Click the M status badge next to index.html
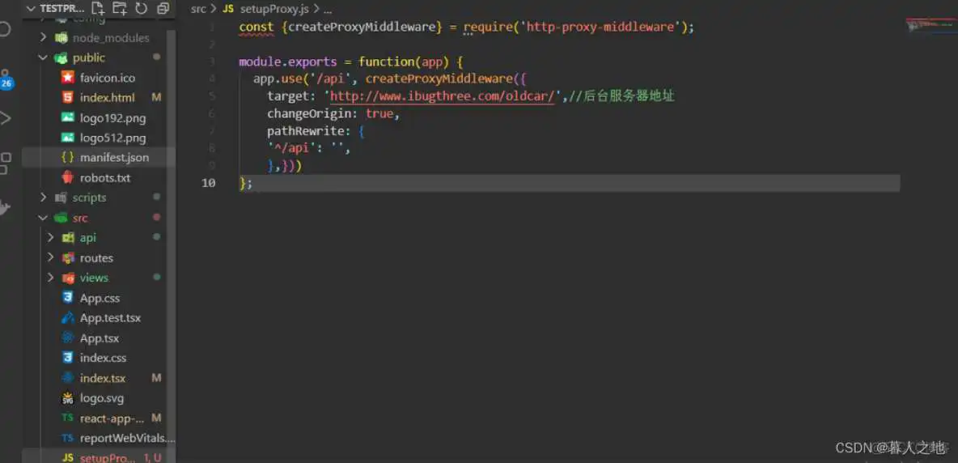This screenshot has width=958, height=463. coord(156,97)
